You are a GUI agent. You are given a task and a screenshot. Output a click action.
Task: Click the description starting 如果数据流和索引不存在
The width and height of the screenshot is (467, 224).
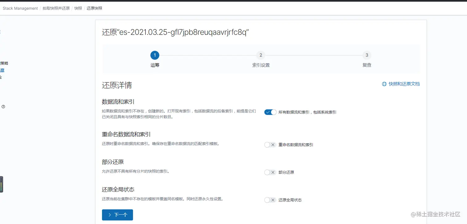pyautogui.click(x=179, y=114)
